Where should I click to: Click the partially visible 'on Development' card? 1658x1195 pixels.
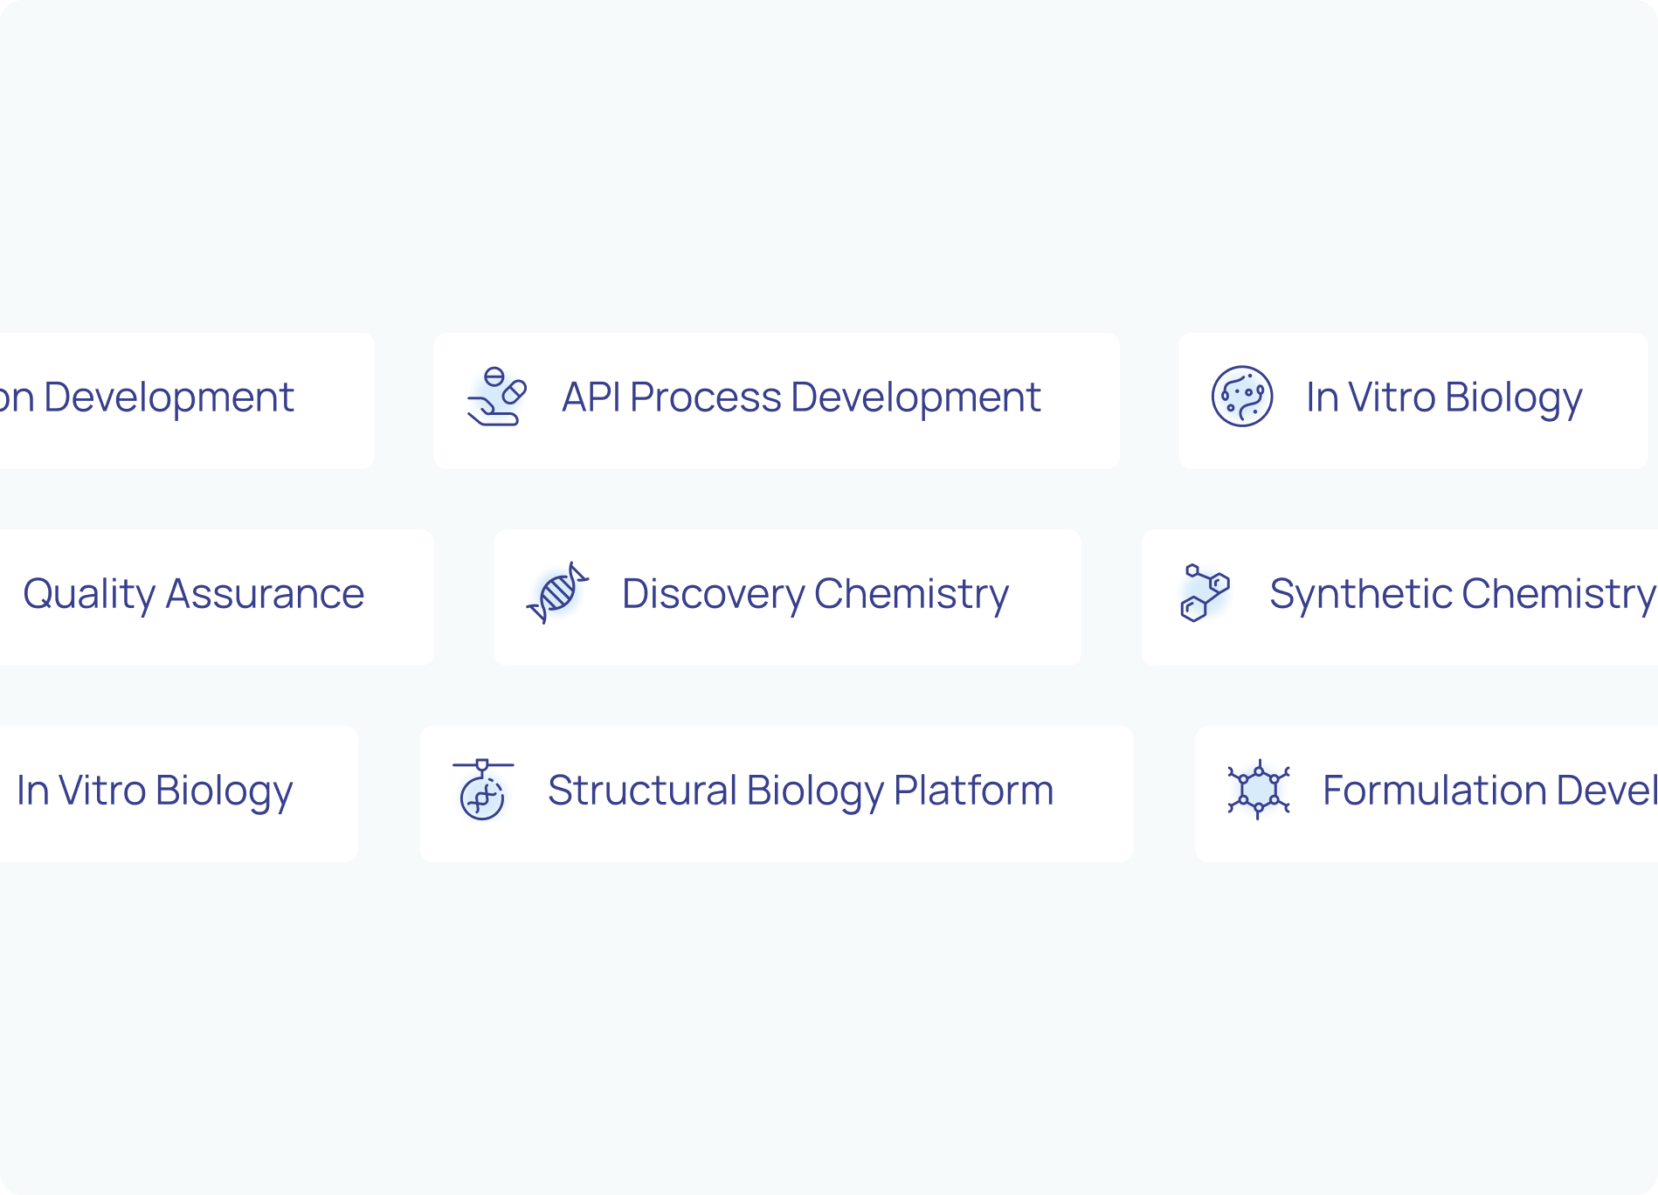coord(187,401)
